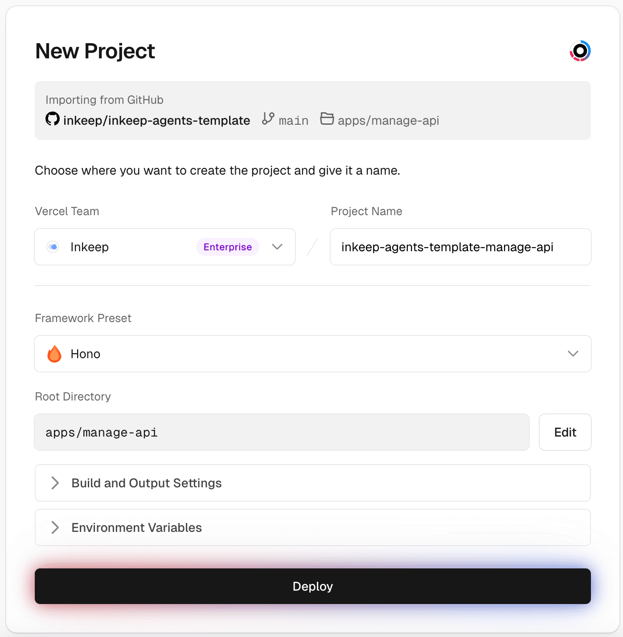Open the Framework Preset dropdown

click(573, 354)
